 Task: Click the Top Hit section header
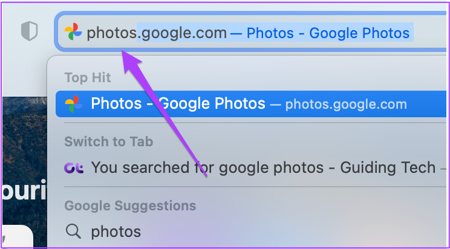88,77
